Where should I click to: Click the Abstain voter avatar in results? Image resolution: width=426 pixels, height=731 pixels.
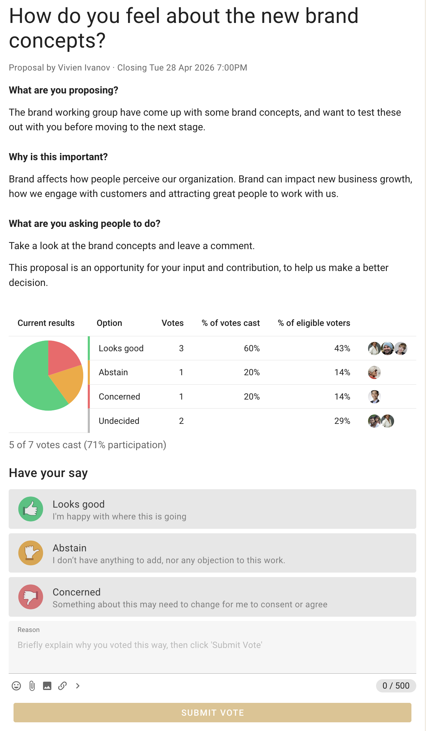click(x=374, y=372)
